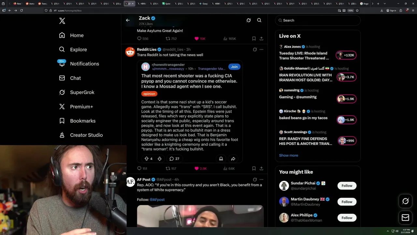
Task: Click Show more under Live on X
Action: coord(288,155)
